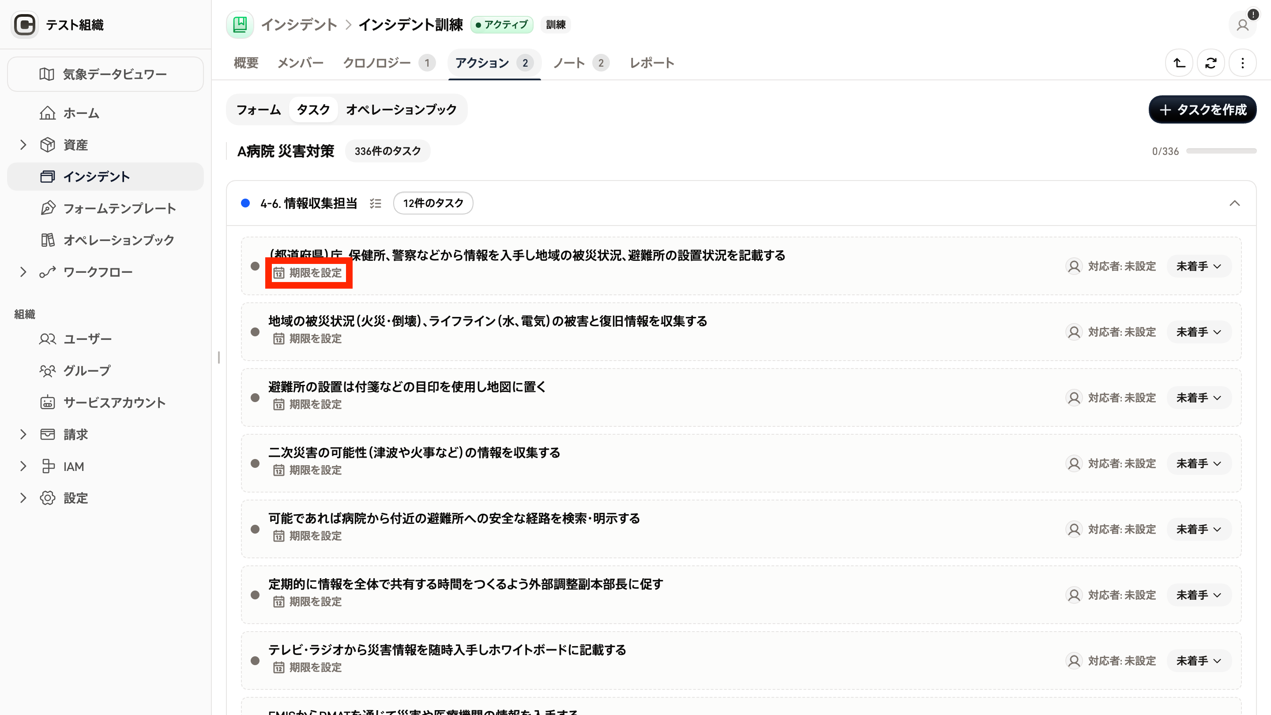The height and width of the screenshot is (715, 1271).
Task: Click the インシデント sidebar icon
Action: click(x=47, y=177)
